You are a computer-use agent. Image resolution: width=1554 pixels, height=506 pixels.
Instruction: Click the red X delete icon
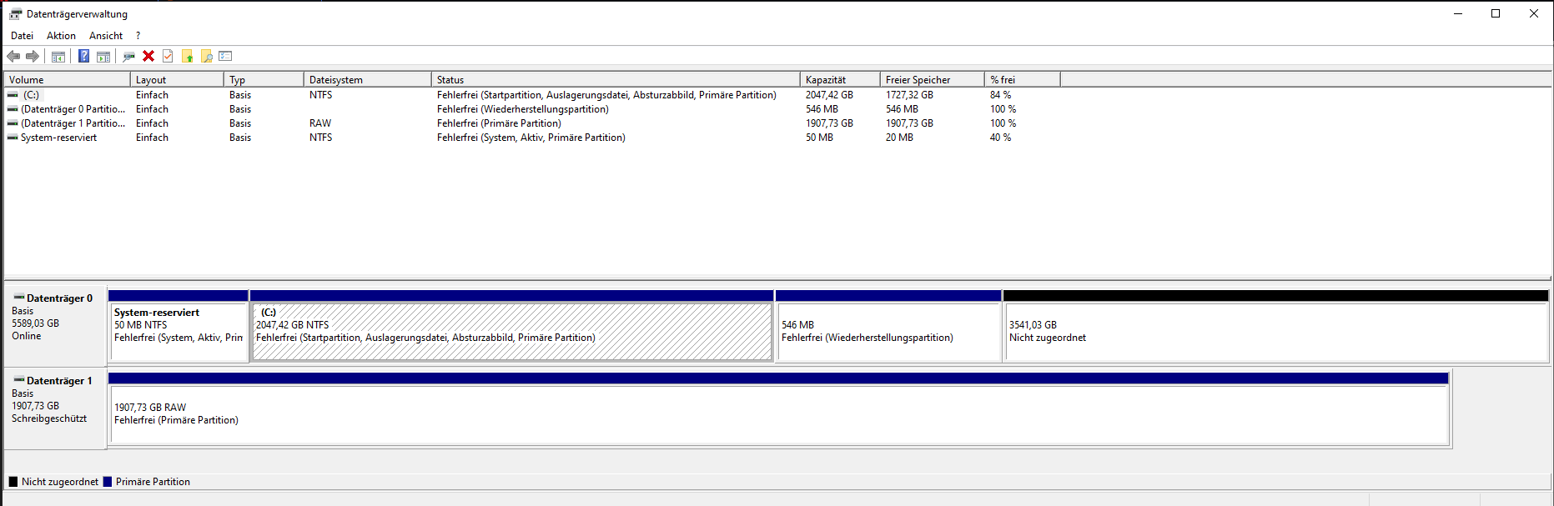[x=148, y=57]
